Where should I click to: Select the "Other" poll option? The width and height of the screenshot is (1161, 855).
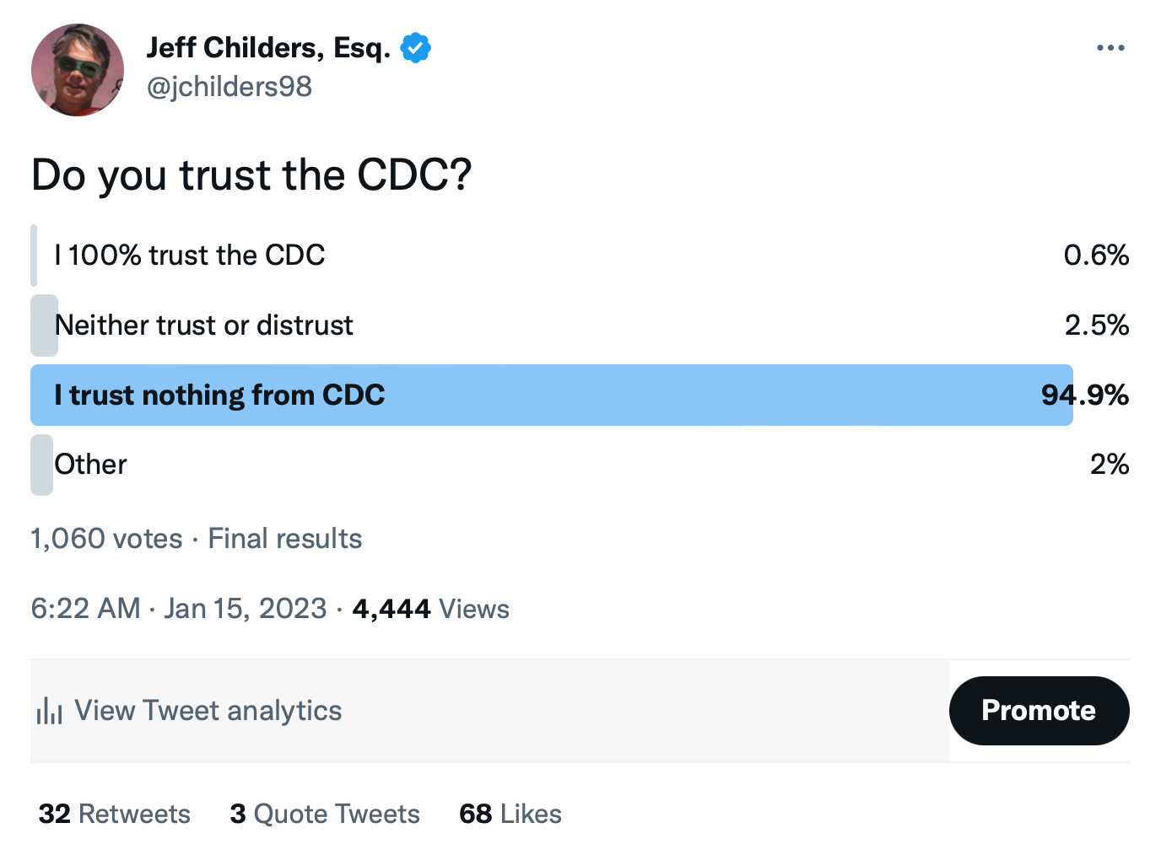tap(91, 465)
